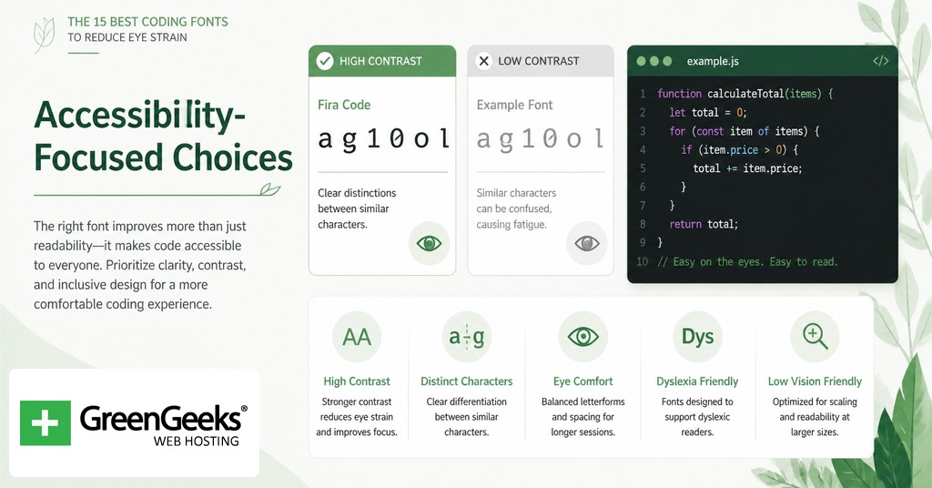Viewport: 932px width, 488px height.
Task: Click the green eye icon in Fira Code card
Action: (x=430, y=243)
